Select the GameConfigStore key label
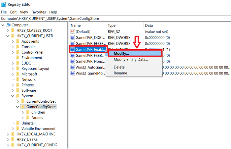The image size is (231, 149). (41, 107)
